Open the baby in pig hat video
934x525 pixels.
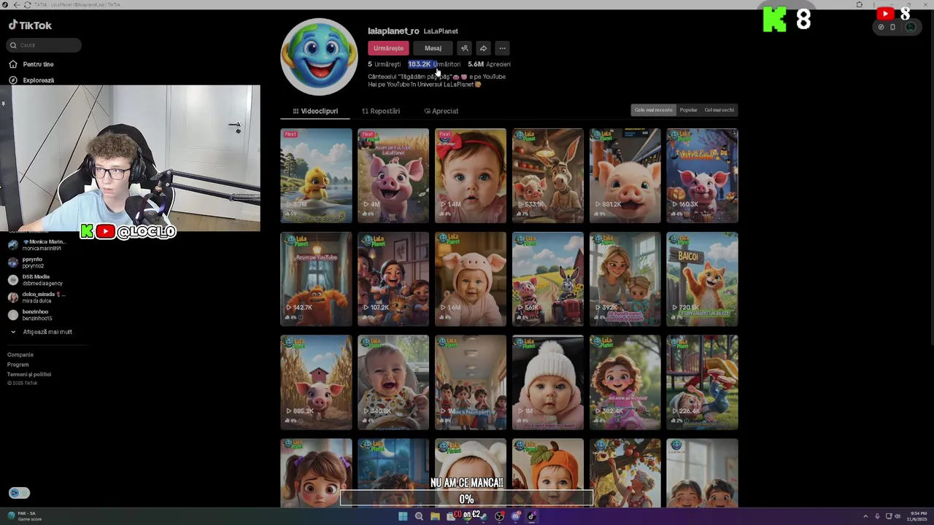471,279
